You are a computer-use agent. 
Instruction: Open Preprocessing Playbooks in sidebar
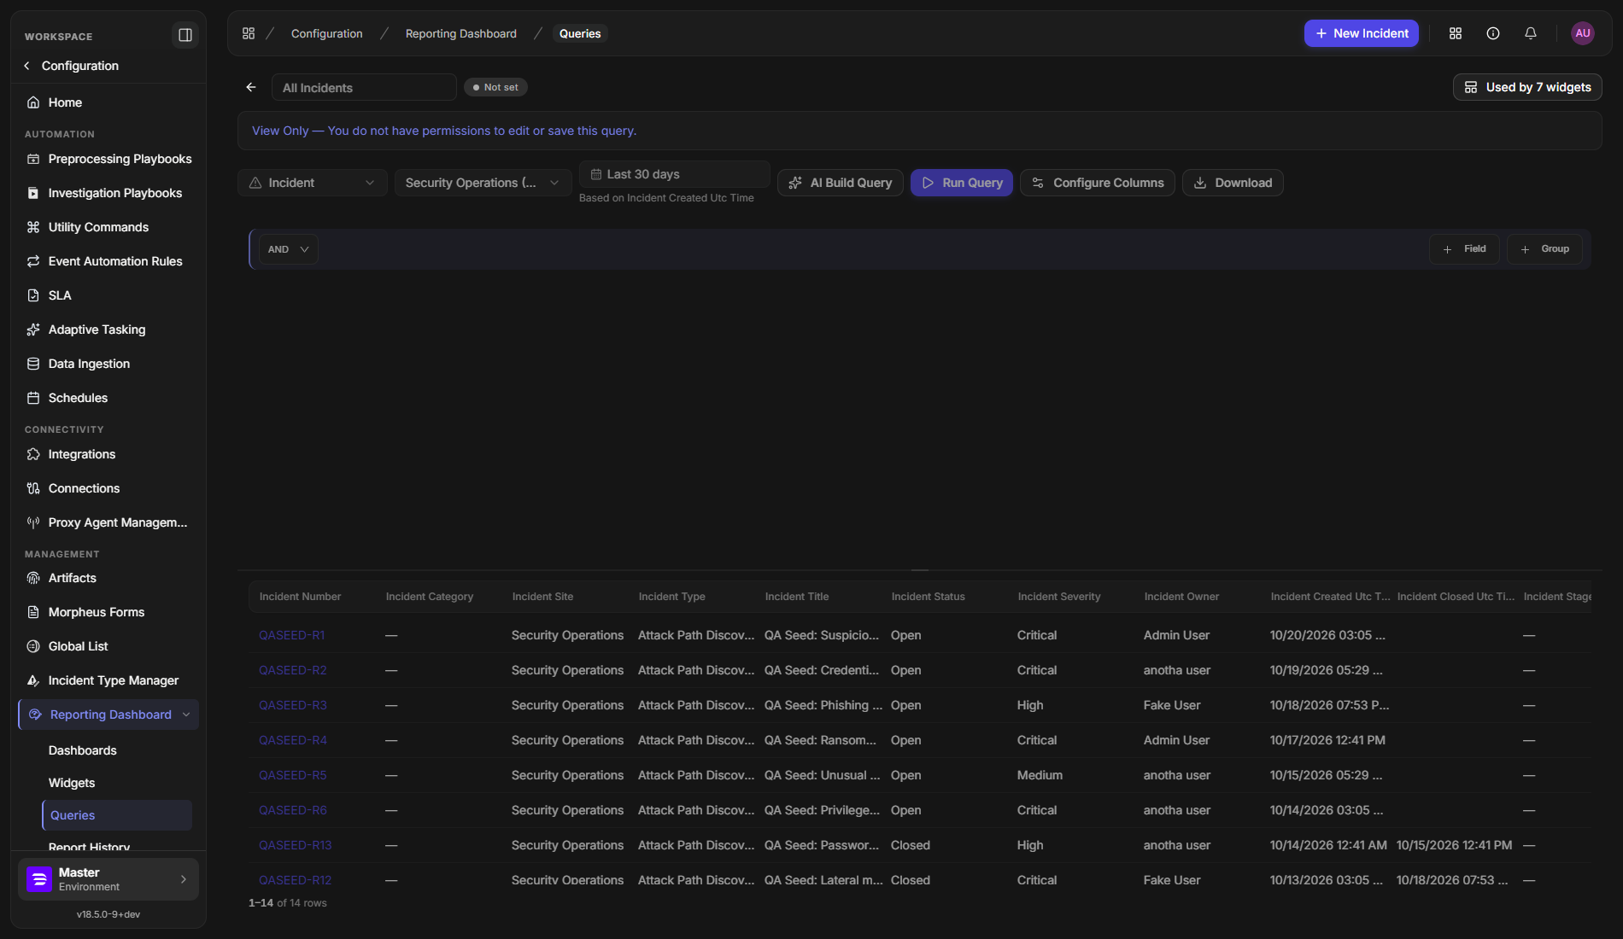tap(108, 159)
